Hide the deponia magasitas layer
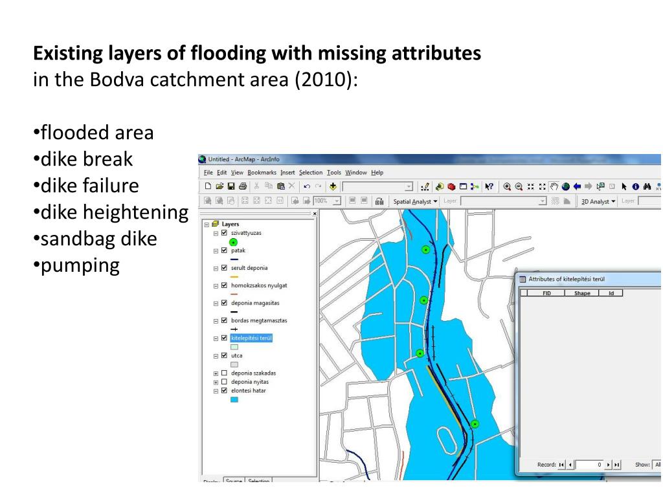The image size is (663, 497). click(224, 303)
